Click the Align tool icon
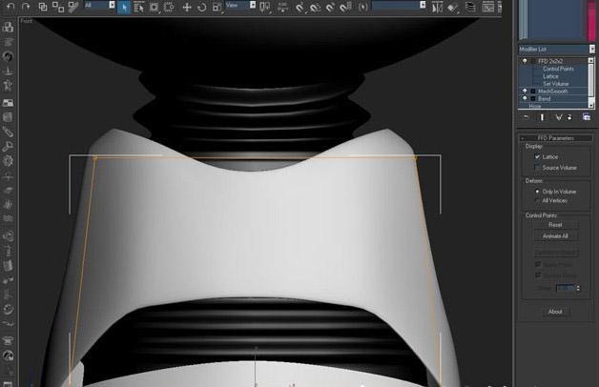599x387 pixels. coord(452,7)
